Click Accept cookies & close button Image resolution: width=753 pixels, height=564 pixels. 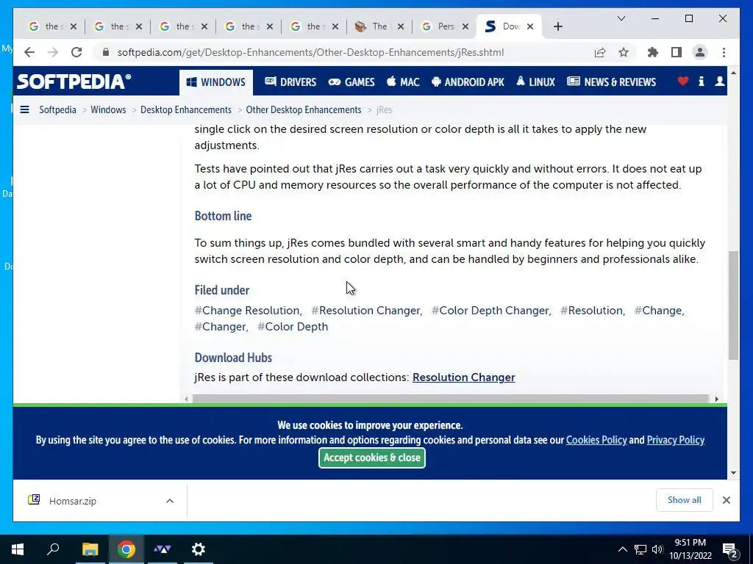372,458
